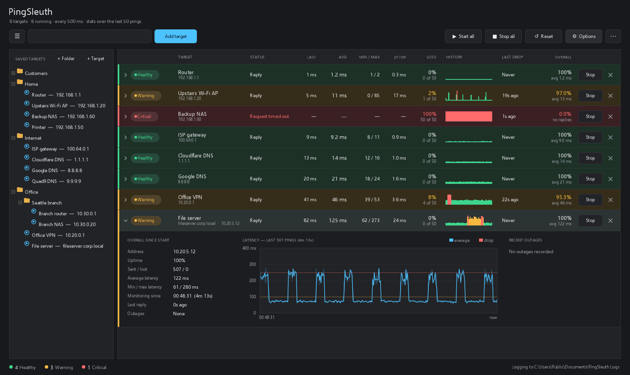Viewport: 630px width, 375px height.
Task: Select the Branch router tree target icon
Action: (34, 211)
